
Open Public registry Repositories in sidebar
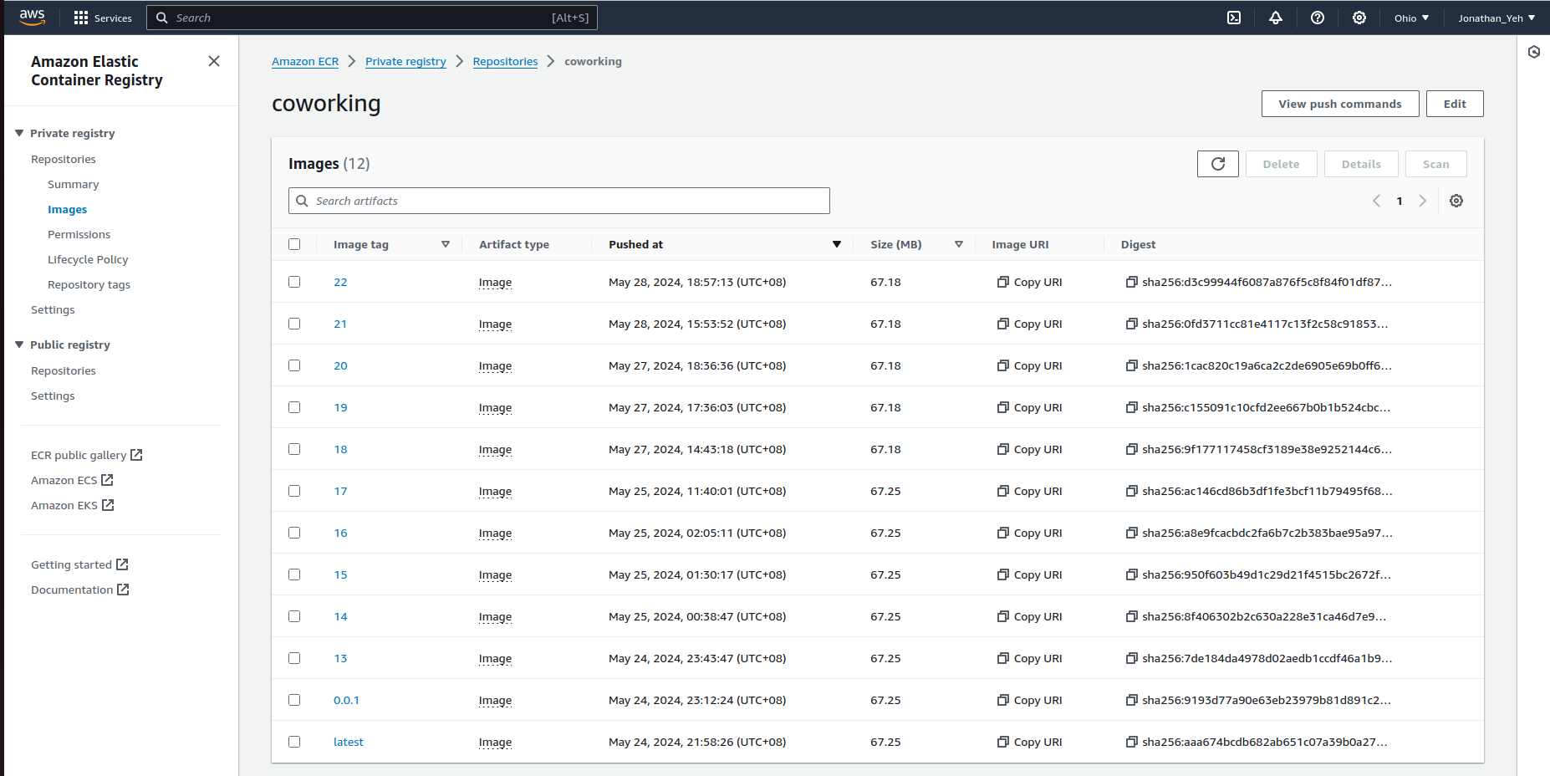64,370
